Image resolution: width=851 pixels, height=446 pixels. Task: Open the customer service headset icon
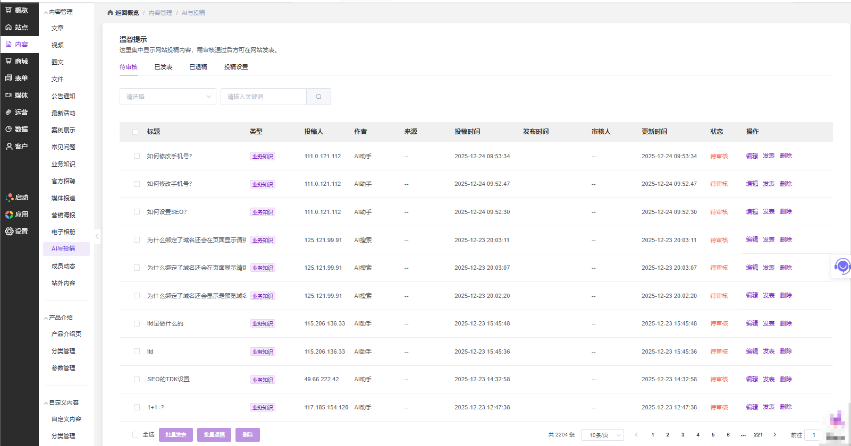[842, 265]
